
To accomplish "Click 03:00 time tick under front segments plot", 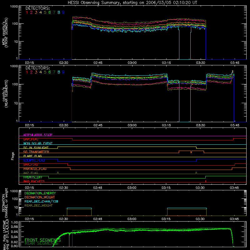I will tap(132, 63).
